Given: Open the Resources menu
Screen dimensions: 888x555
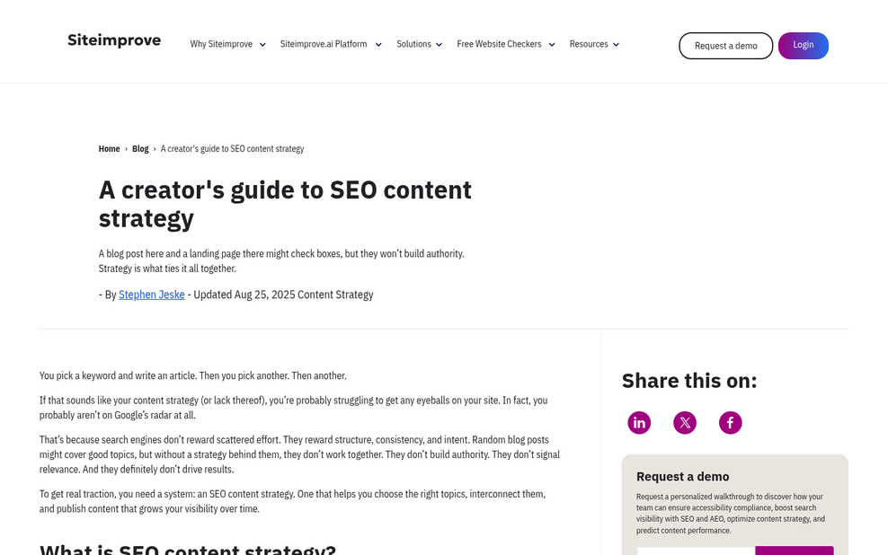Looking at the screenshot, I should click(x=589, y=44).
